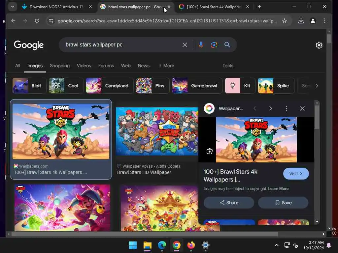
Task: Filter images by Spike chip
Action: click(276, 86)
